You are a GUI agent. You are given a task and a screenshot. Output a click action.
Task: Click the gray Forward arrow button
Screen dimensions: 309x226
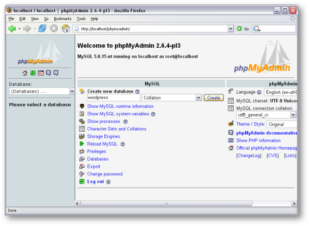(x=27, y=29)
